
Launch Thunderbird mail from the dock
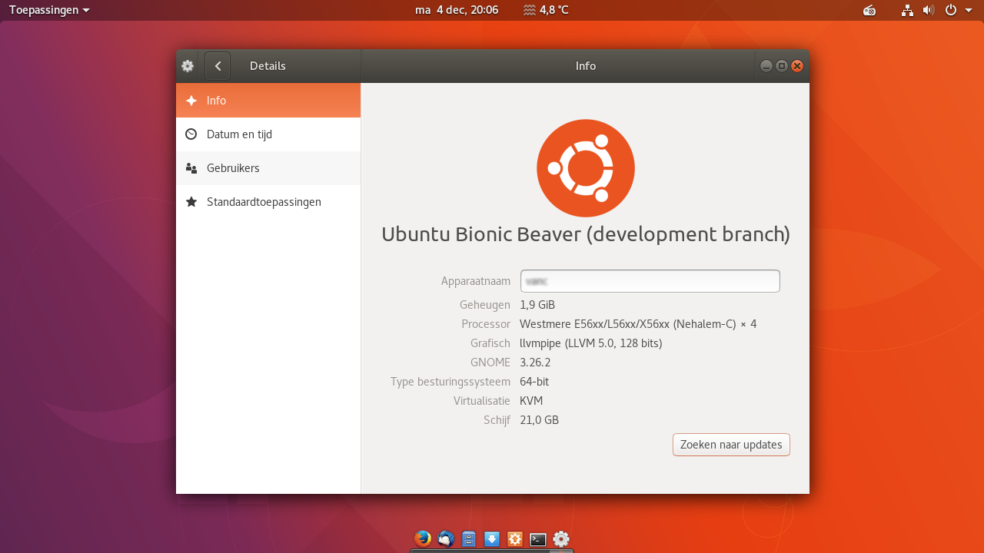pyautogui.click(x=445, y=539)
